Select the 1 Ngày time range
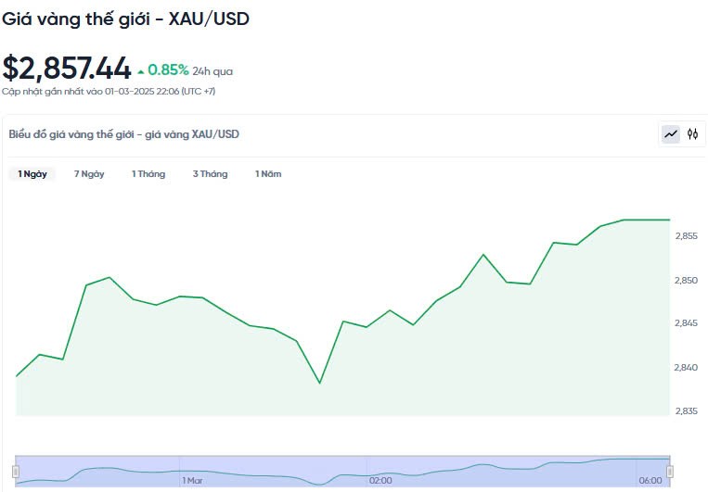708x492 pixels. tap(32, 174)
